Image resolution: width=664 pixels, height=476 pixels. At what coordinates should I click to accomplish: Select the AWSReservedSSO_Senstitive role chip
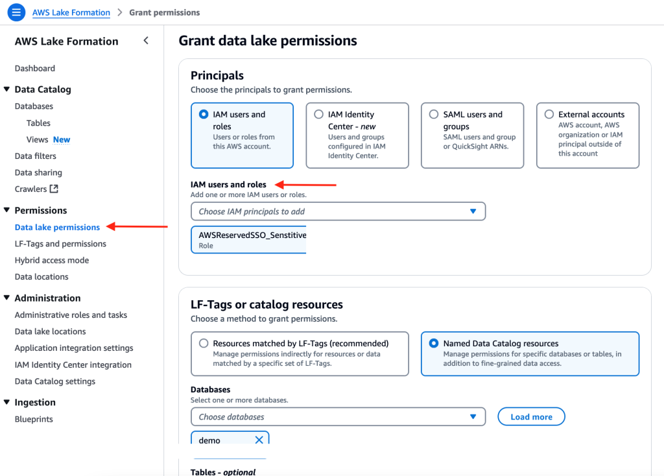(248, 239)
